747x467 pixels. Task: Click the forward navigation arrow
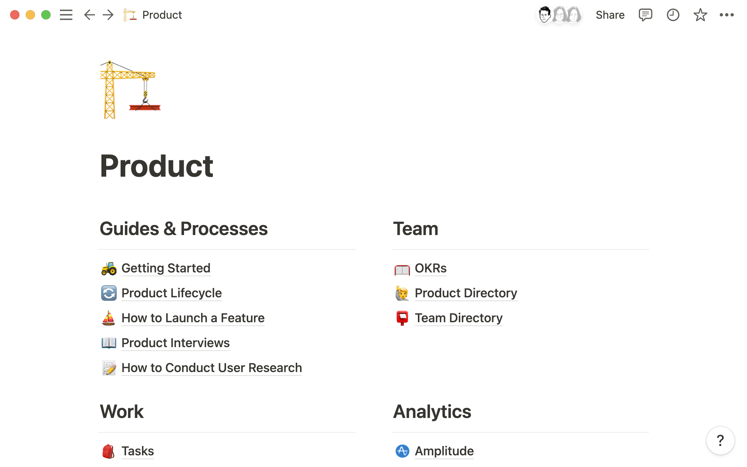[108, 15]
